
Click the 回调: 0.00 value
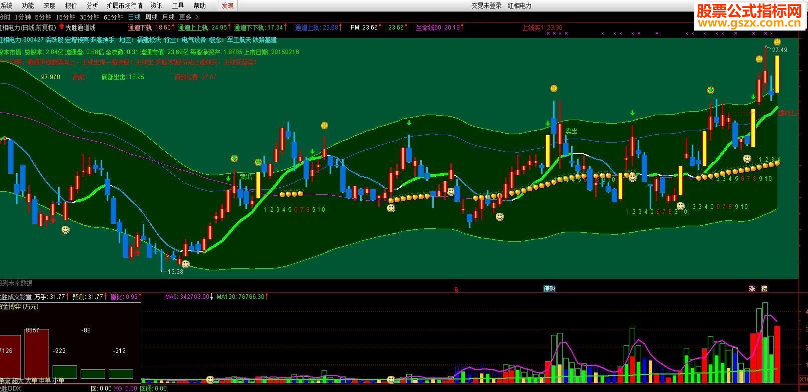click(x=153, y=388)
